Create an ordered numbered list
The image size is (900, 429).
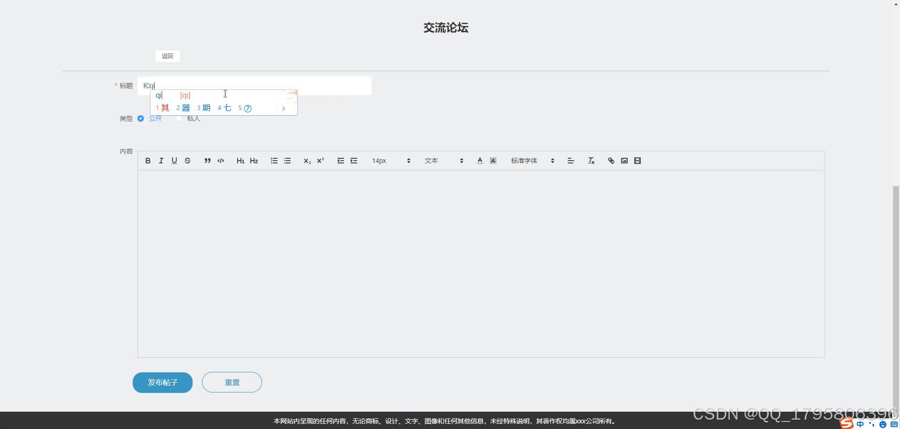click(x=274, y=161)
